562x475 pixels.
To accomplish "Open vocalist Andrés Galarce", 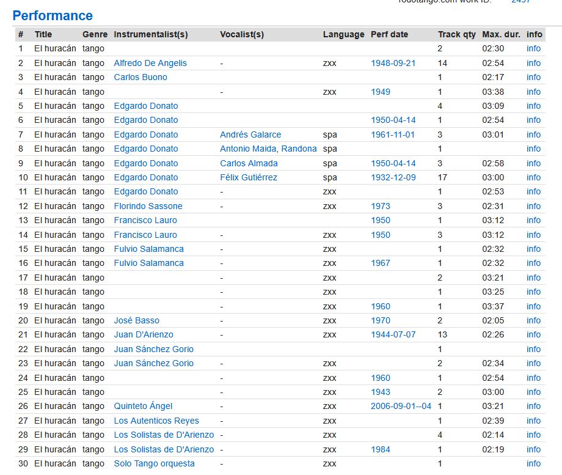I will pos(250,134).
